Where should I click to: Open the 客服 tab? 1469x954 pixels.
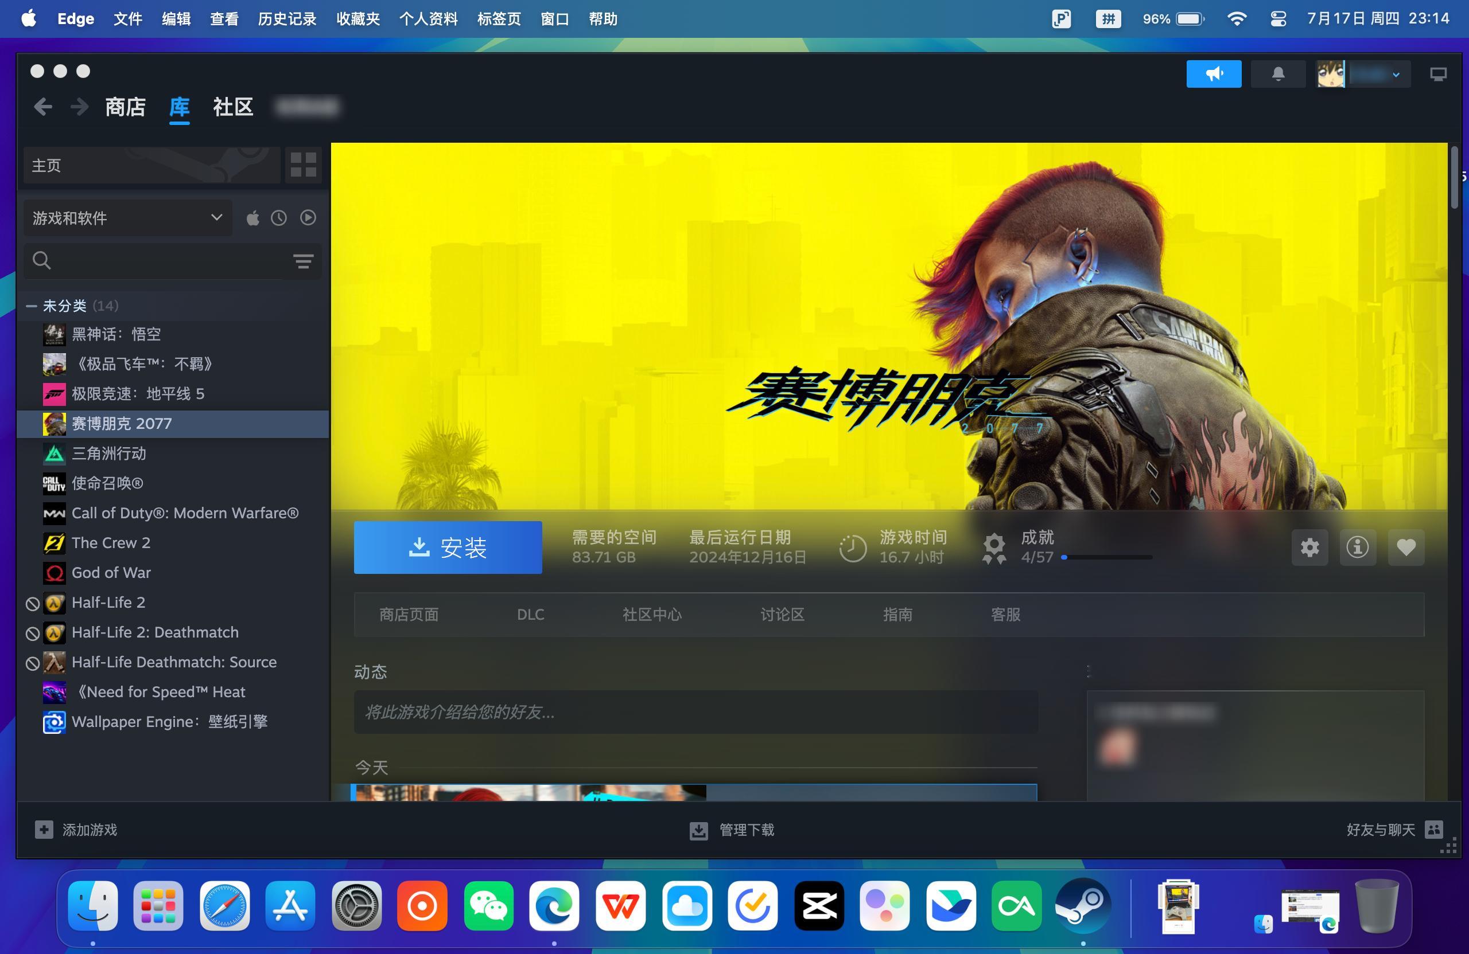point(1005,615)
